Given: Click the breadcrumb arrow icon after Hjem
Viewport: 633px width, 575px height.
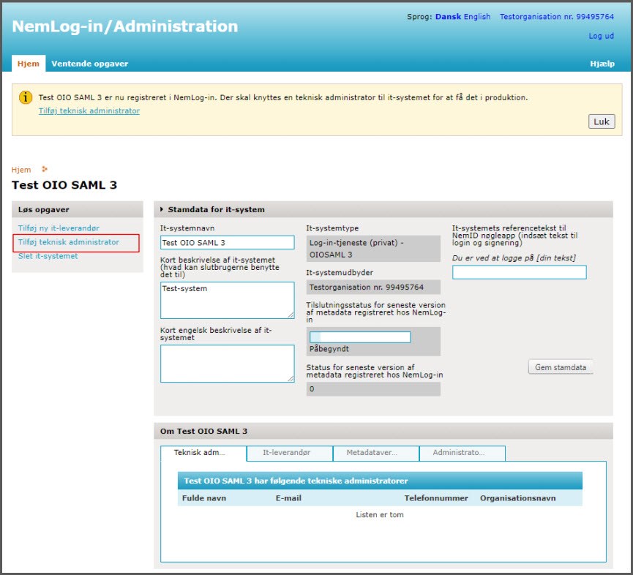Looking at the screenshot, I should coord(45,169).
